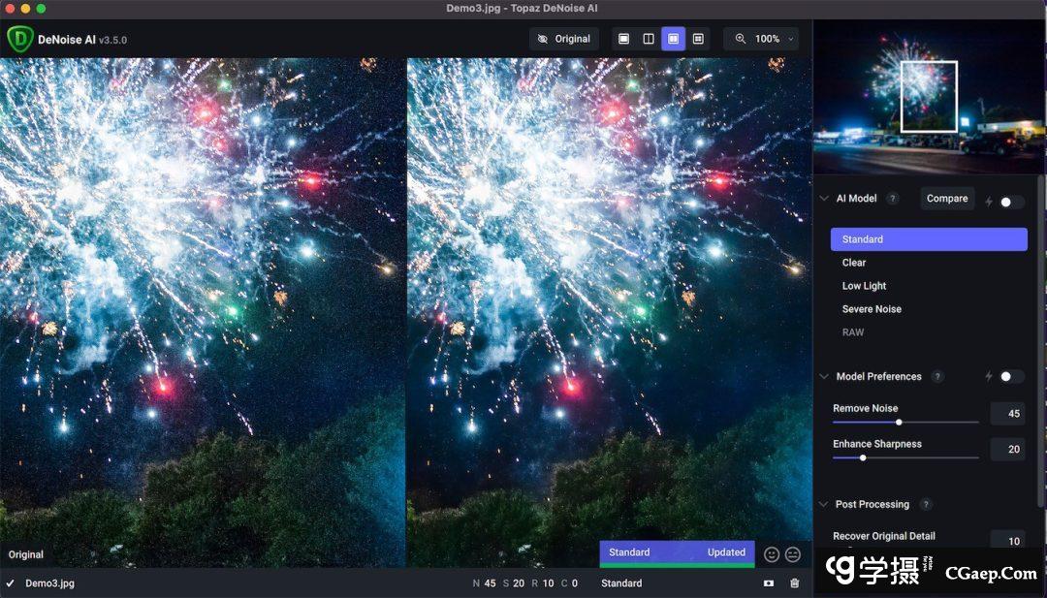Enable the Model Preferences auto toggle
1047x598 pixels.
[1011, 376]
